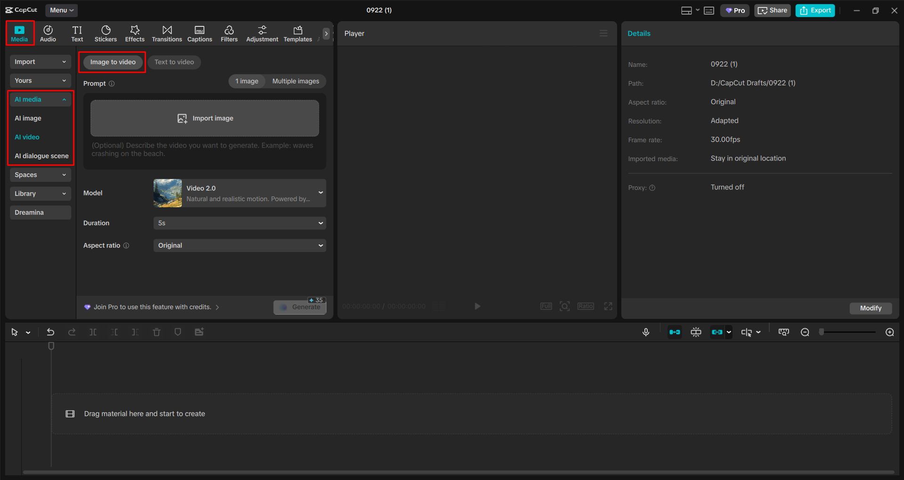Open the Stickers panel
Image resolution: width=904 pixels, height=480 pixels.
[x=106, y=33]
